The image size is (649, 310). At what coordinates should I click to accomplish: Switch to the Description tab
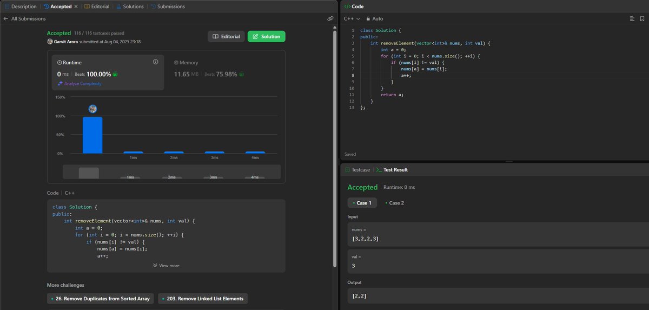[x=21, y=6]
